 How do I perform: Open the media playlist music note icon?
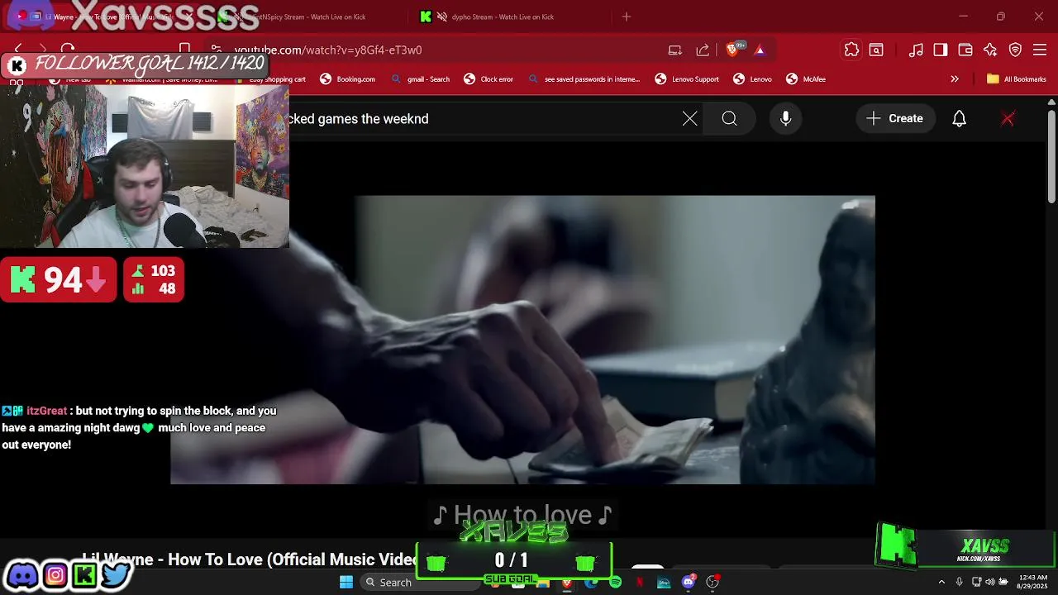(x=916, y=50)
